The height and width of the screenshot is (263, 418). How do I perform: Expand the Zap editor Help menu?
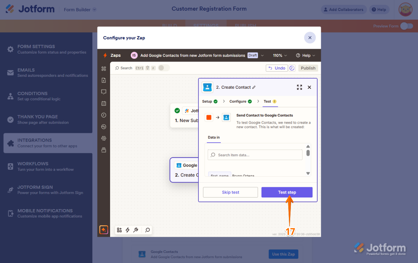306,55
